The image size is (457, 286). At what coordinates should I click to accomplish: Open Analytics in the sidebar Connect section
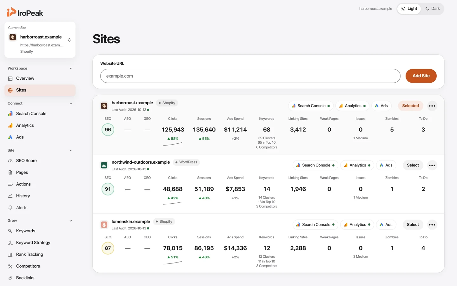[40, 125]
